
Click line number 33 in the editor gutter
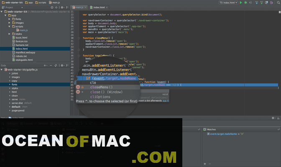click(x=72, y=47)
